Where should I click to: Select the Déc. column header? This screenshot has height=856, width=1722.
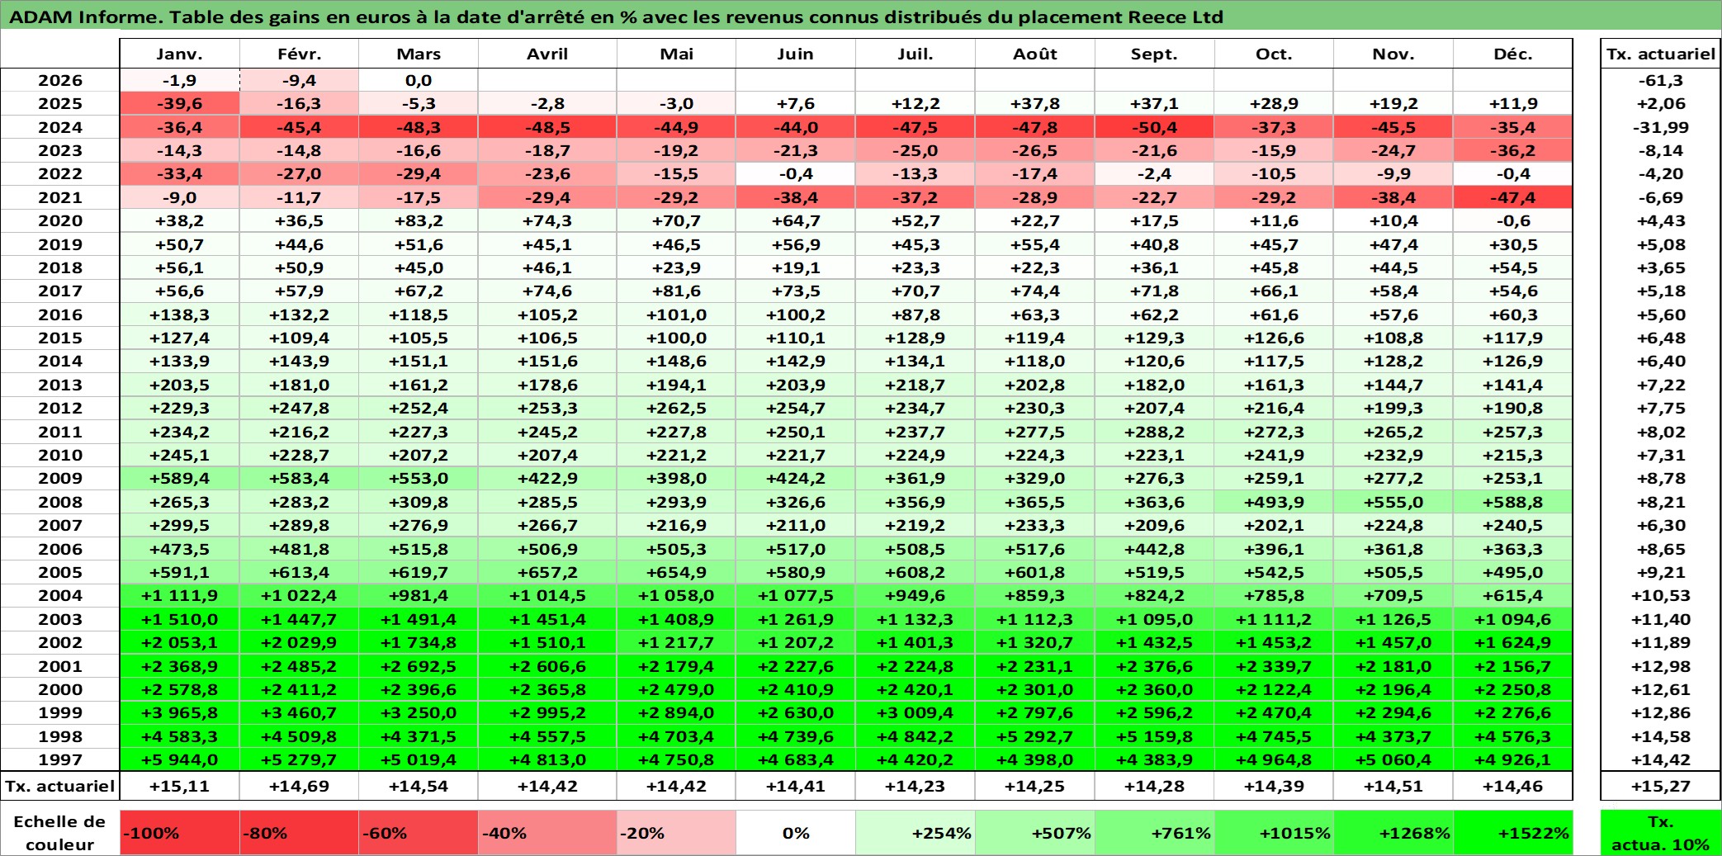tap(1513, 54)
